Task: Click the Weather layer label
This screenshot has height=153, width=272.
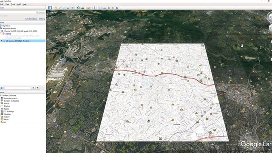Action: 8,114
